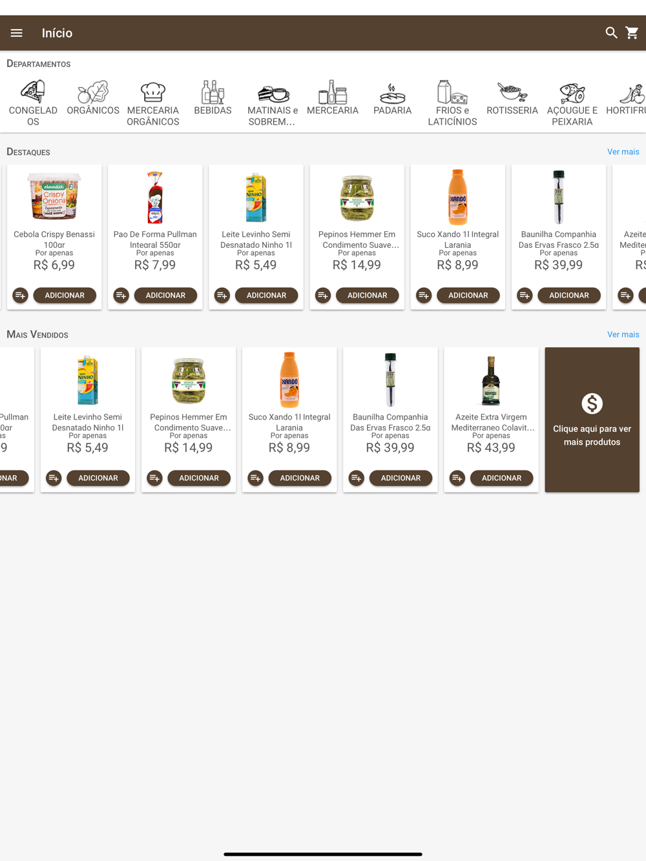
Task: Click the Início page title
Action: click(57, 33)
